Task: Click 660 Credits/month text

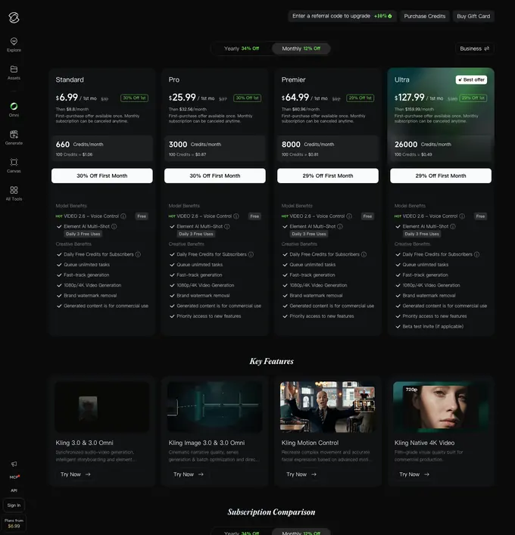Action: coord(80,145)
